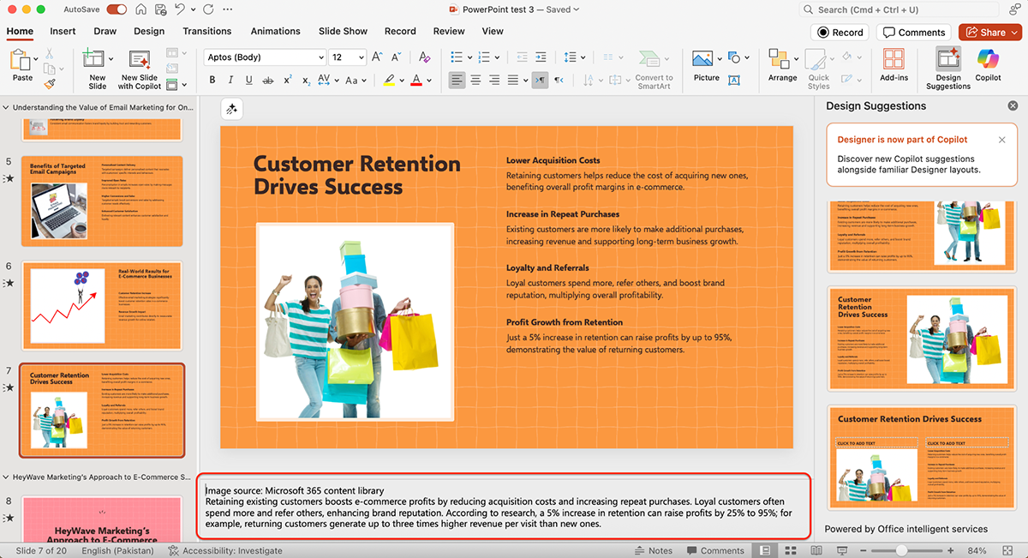This screenshot has height=558, width=1028.
Task: Toggle the Notes pane in status bar
Action: 653,550
